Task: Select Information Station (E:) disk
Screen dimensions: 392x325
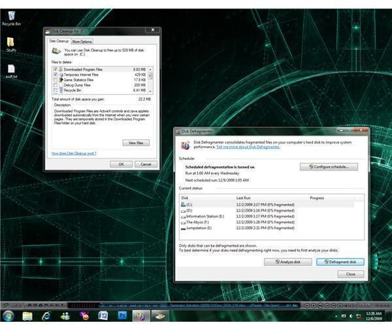Action: coord(267,216)
